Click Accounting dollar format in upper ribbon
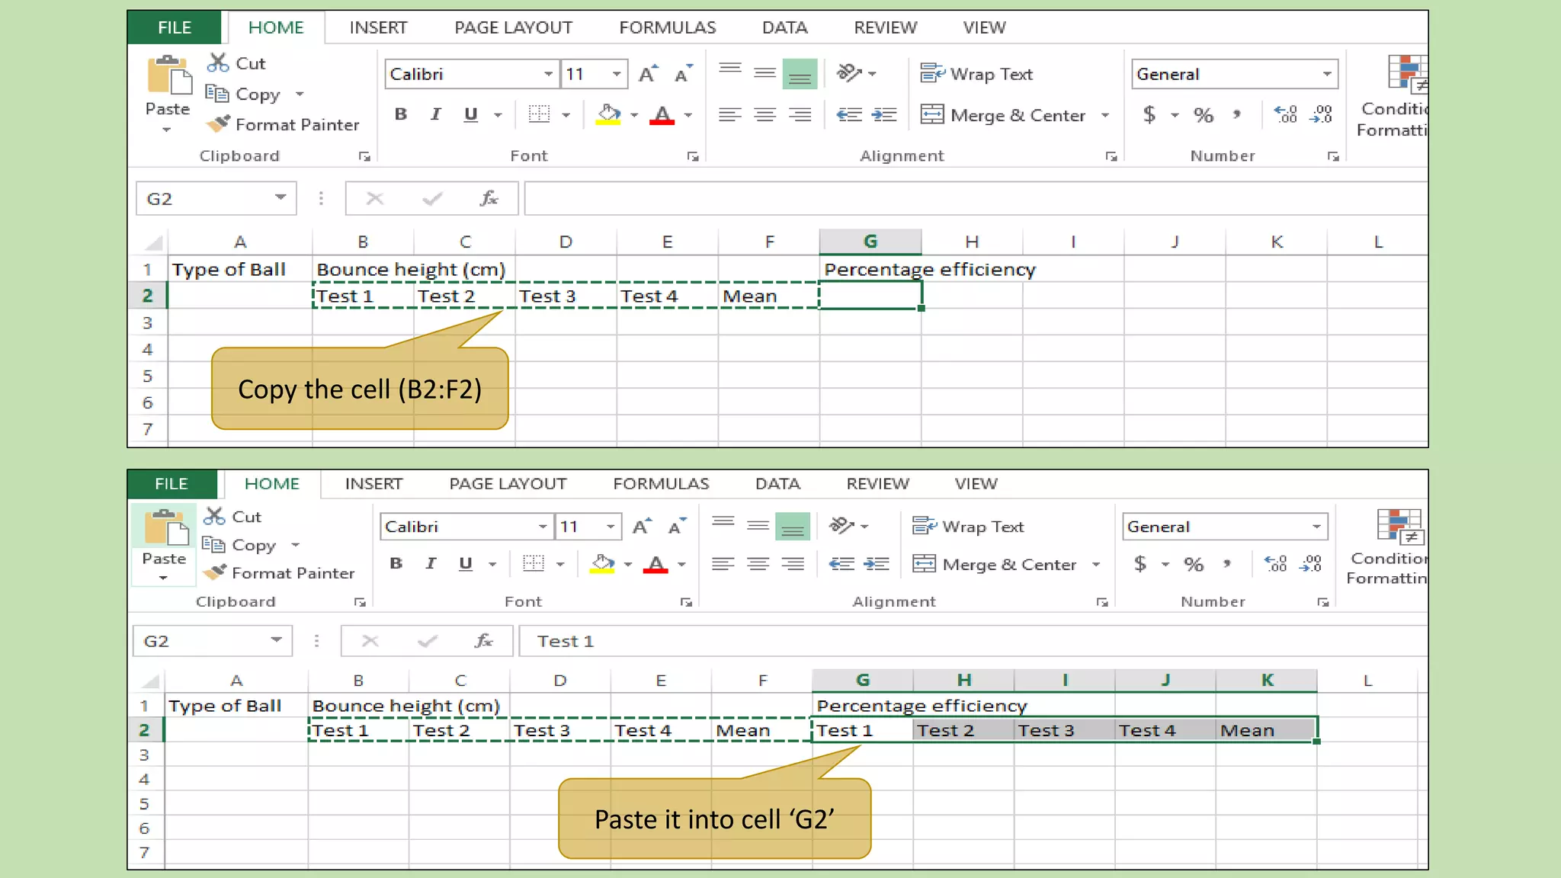The width and height of the screenshot is (1561, 878). [1149, 115]
